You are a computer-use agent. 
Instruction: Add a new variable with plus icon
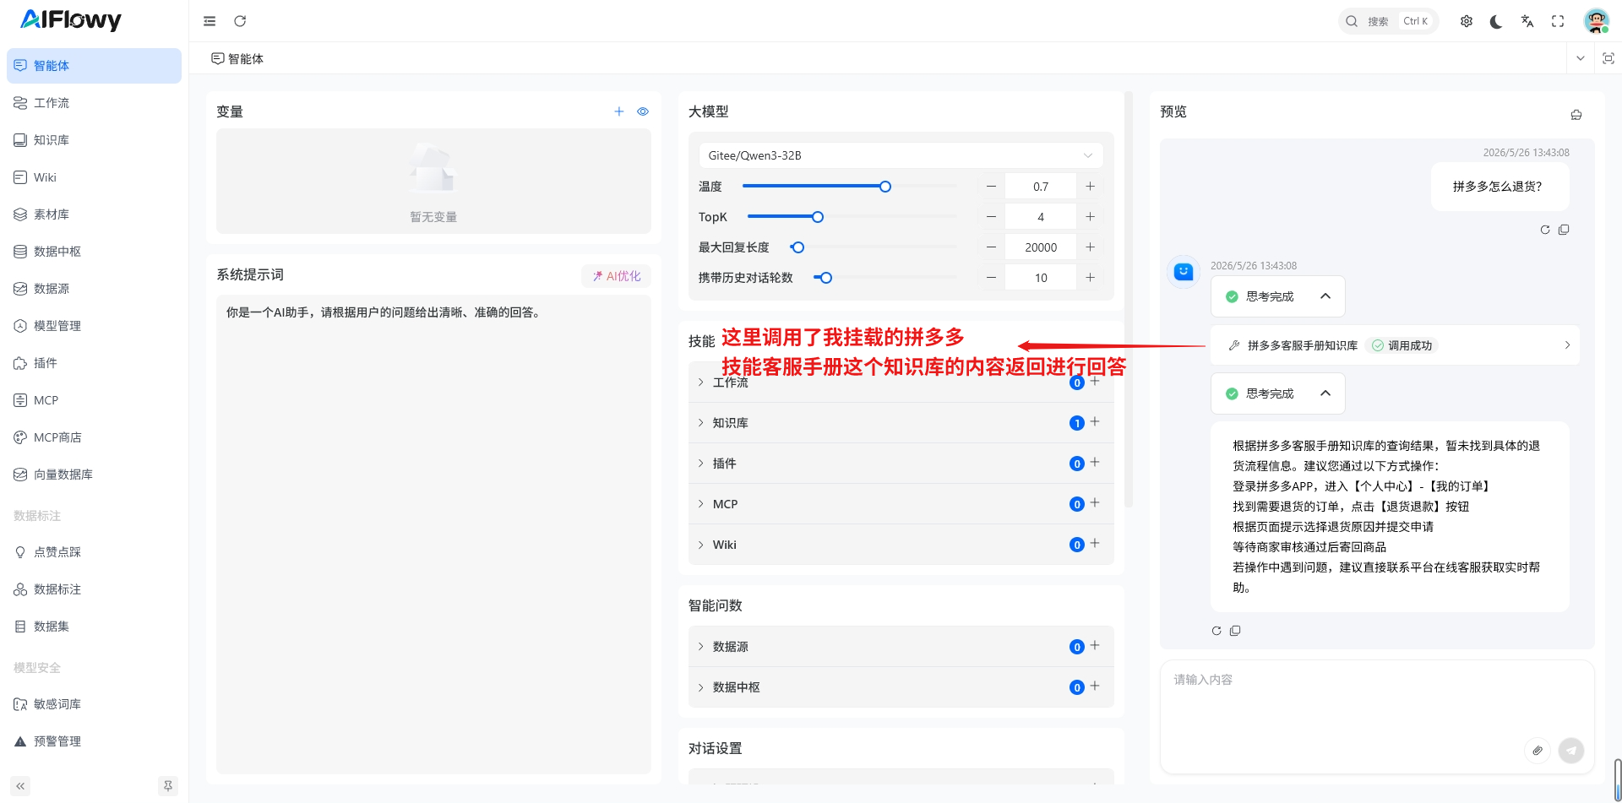coord(619,111)
